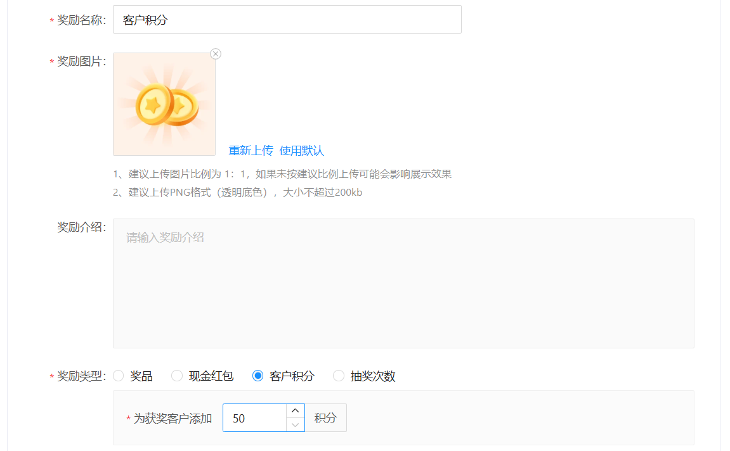Click into the 奖励介绍 text area
The image size is (730, 451).
tap(403, 283)
